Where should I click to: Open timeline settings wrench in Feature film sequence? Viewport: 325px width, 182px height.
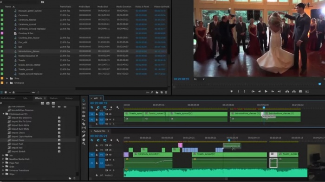117,140
